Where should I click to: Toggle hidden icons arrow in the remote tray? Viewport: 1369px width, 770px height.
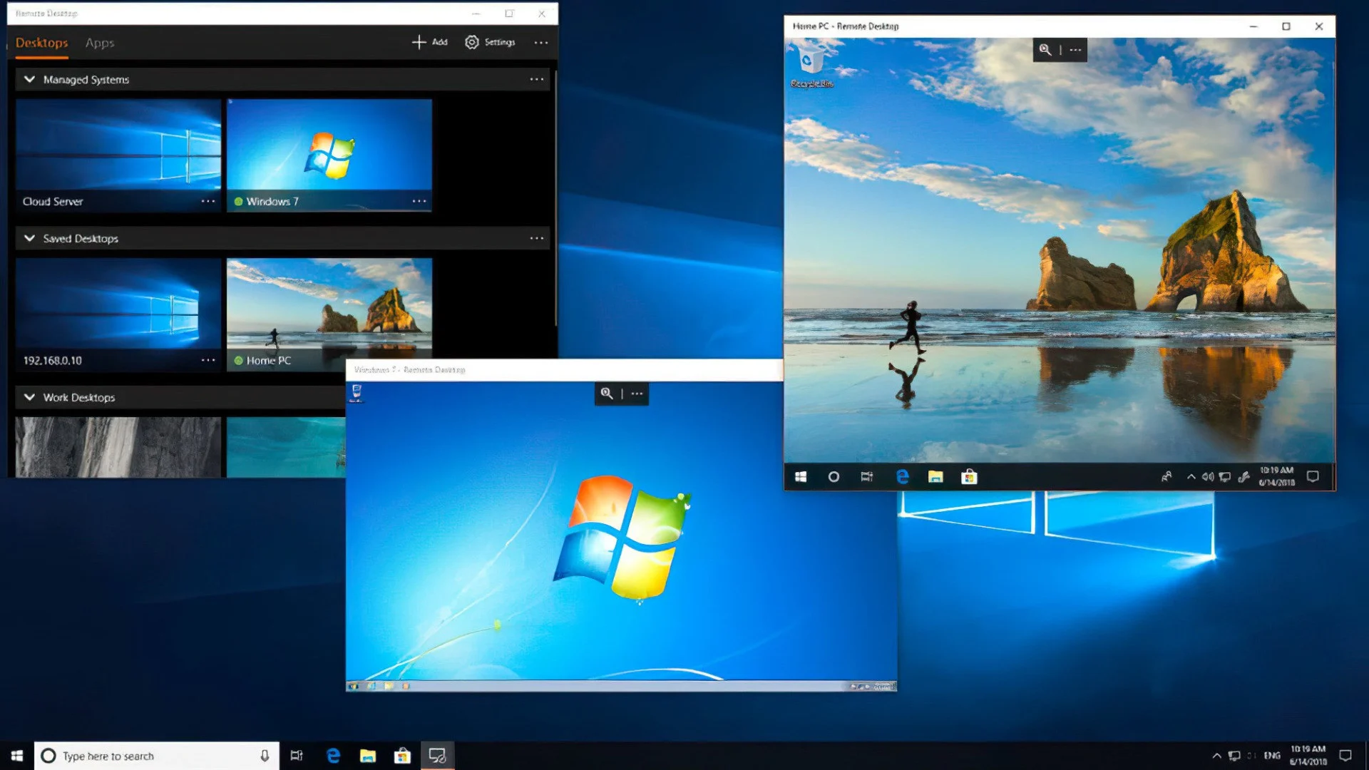tap(1191, 476)
